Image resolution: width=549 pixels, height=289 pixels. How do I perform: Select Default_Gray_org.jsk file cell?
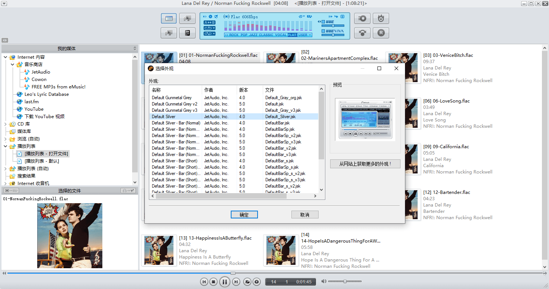click(284, 98)
